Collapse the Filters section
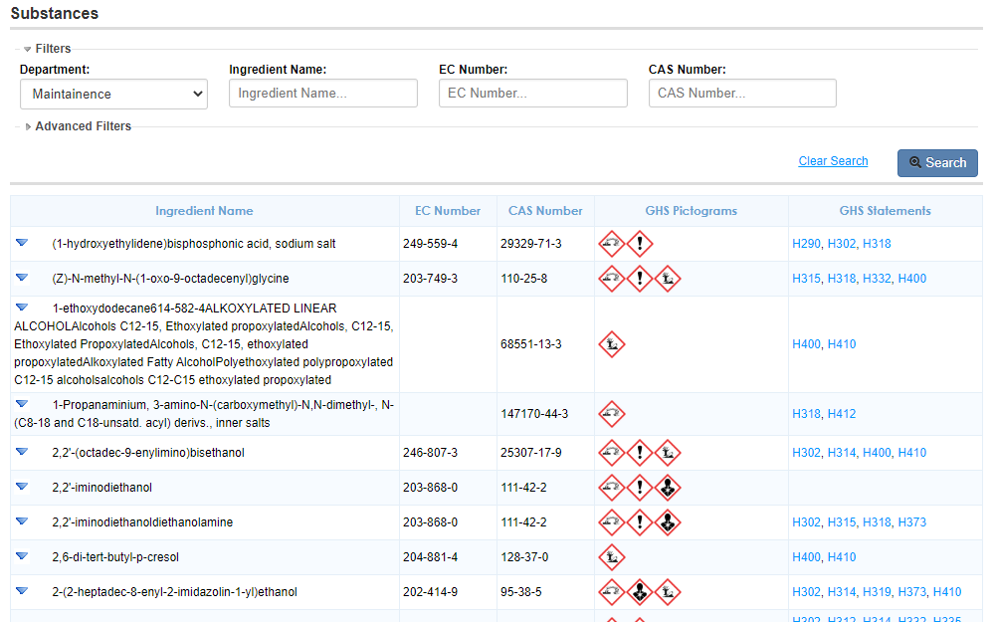The image size is (995, 622). click(x=27, y=49)
